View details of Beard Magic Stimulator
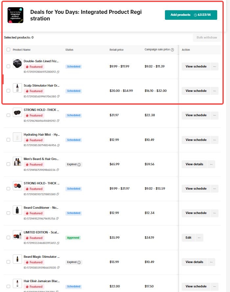This screenshot has height=292, width=230. point(194,262)
